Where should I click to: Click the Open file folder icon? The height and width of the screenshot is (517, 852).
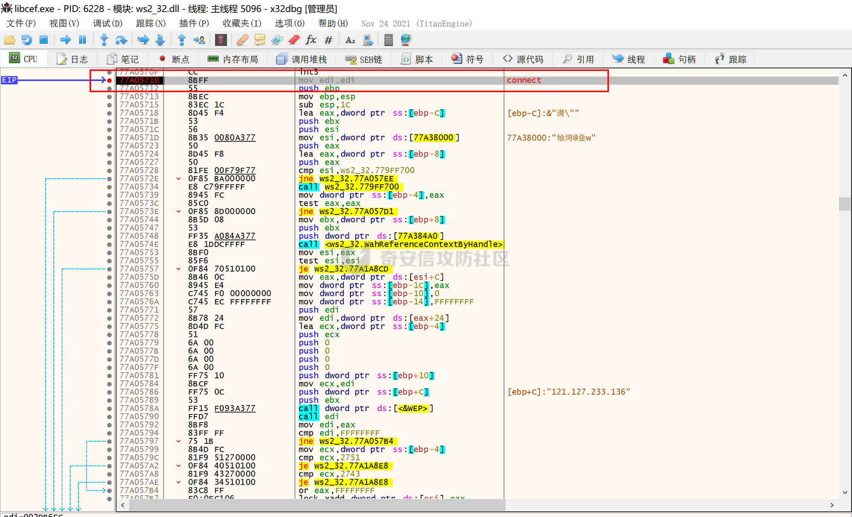(x=9, y=40)
